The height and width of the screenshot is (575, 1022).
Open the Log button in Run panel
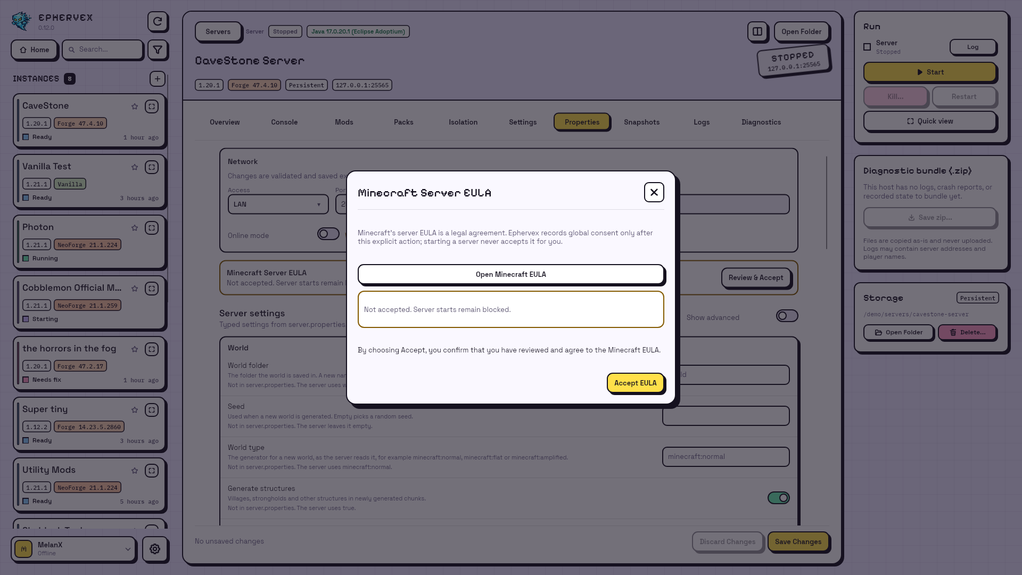(973, 47)
